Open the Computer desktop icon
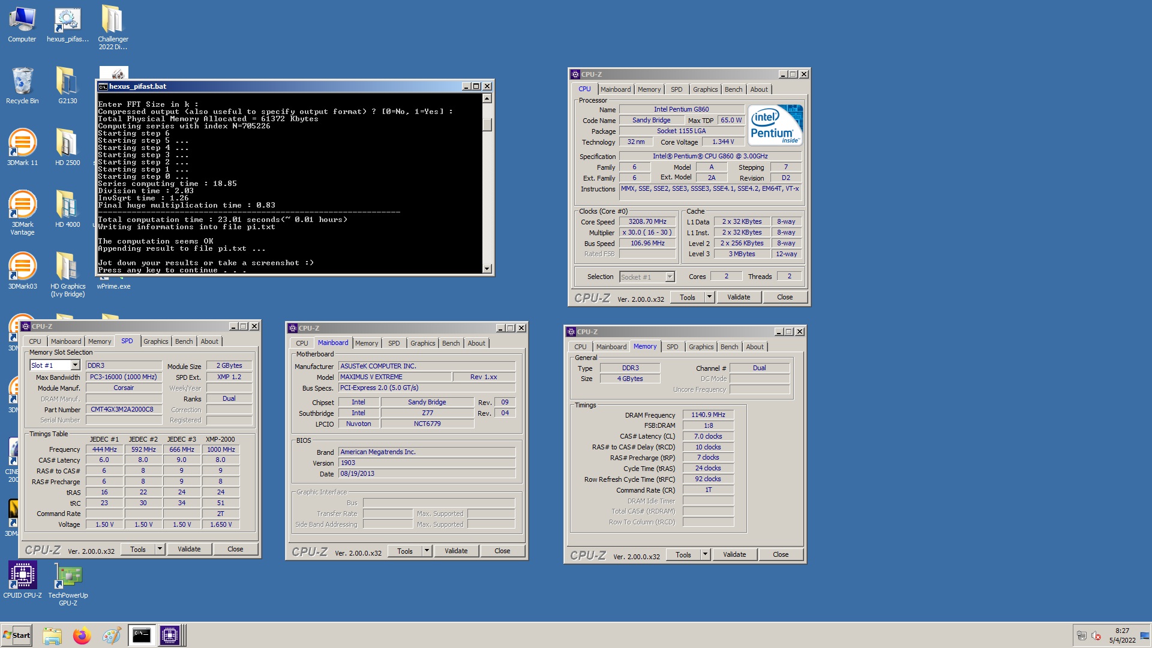Viewport: 1152px width, 648px height. pos(22,24)
